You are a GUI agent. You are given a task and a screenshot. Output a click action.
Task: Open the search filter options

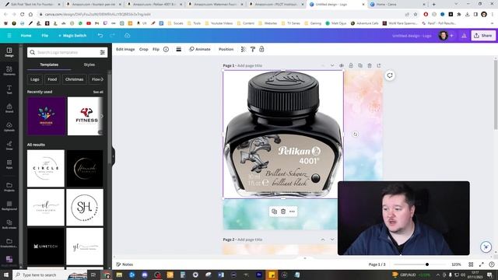(102, 52)
